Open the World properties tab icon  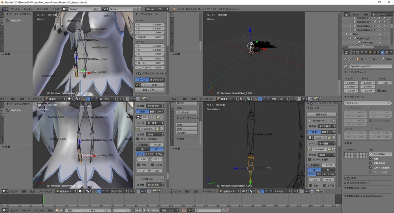[x=366, y=52]
